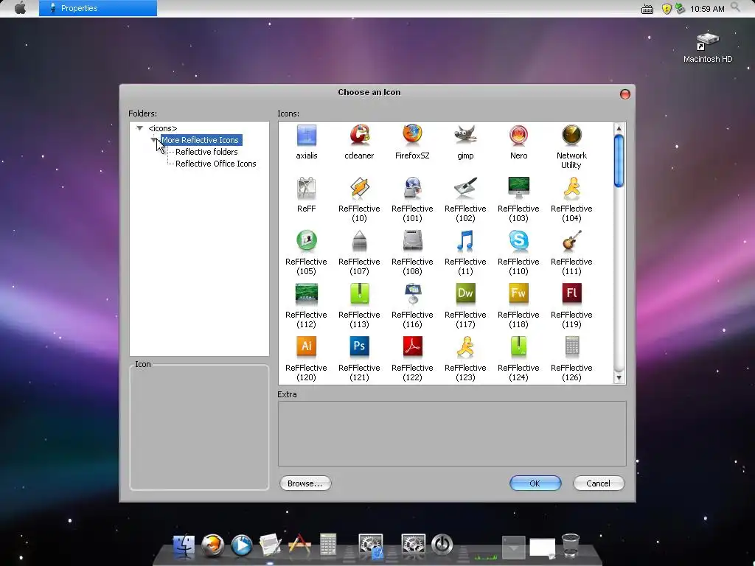
Task: Select ReFFlective (111) guitar icon
Action: 571,241
